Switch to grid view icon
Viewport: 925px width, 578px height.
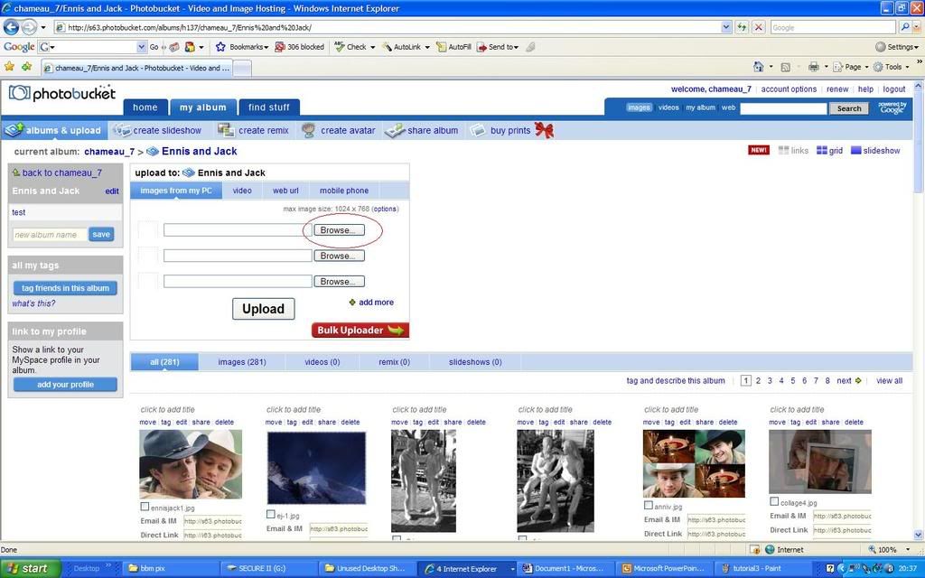click(822, 151)
